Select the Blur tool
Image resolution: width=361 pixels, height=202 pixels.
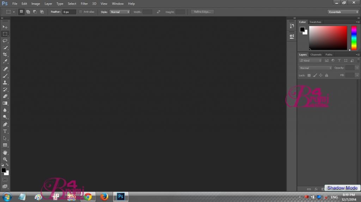[x=5, y=110]
